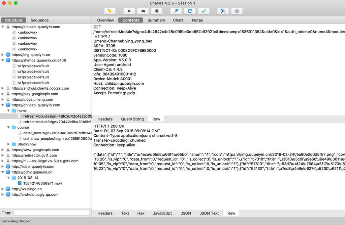This screenshot has width=345, height=225.
Task: Click lock icon of android.clients.google.com
Action: click(8, 88)
